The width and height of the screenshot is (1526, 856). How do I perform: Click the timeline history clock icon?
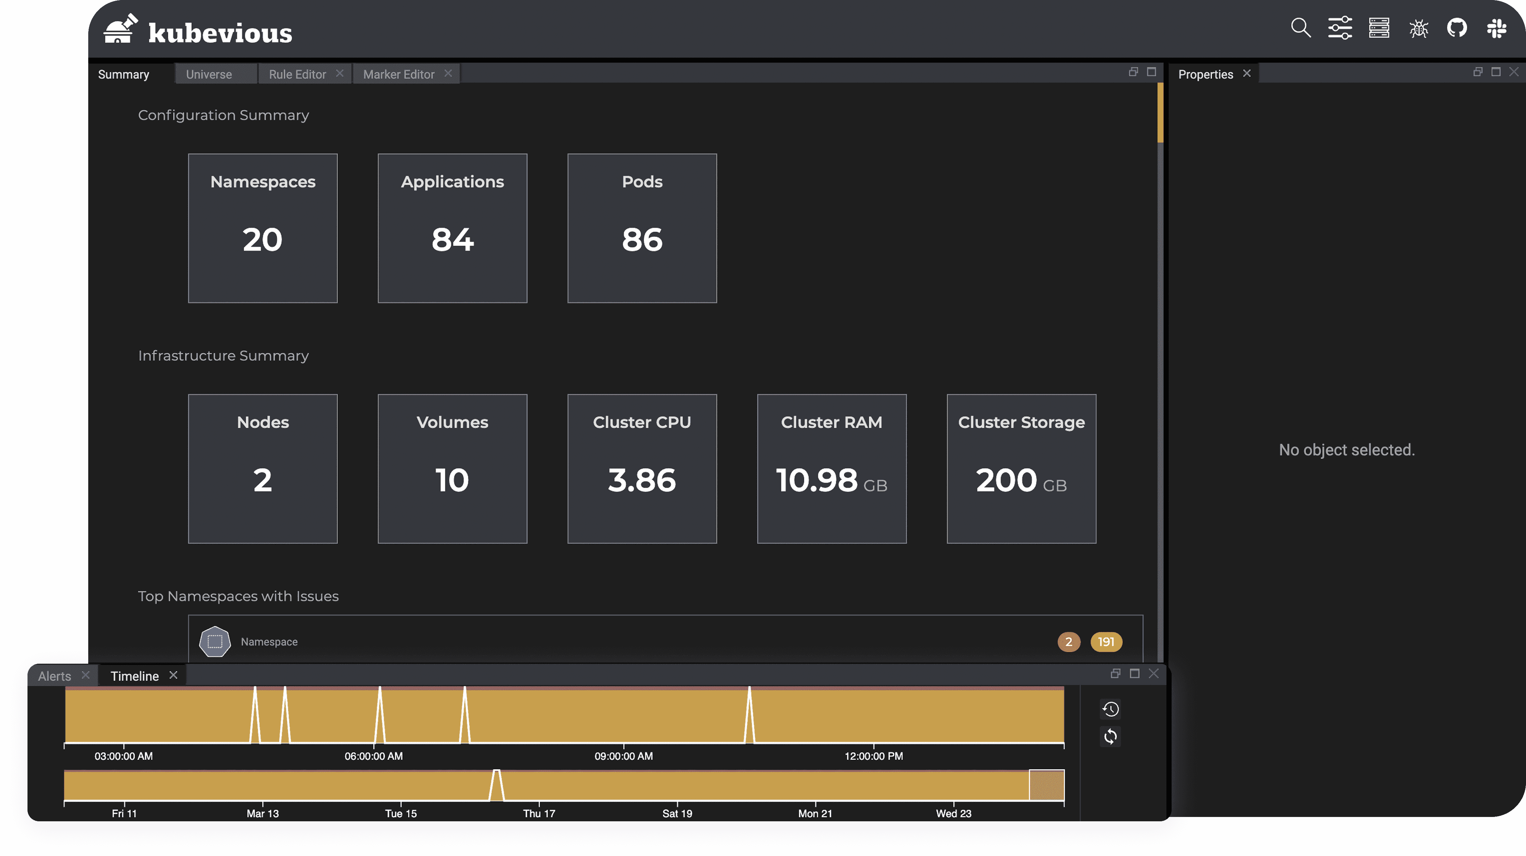tap(1110, 709)
